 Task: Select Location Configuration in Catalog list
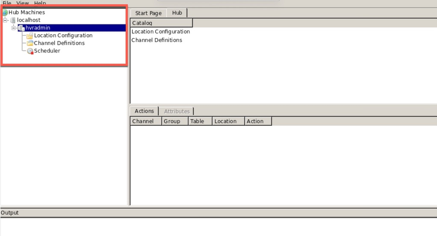(x=160, y=32)
